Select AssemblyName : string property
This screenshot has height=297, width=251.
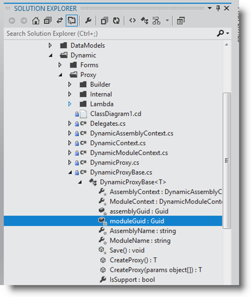pos(143,231)
